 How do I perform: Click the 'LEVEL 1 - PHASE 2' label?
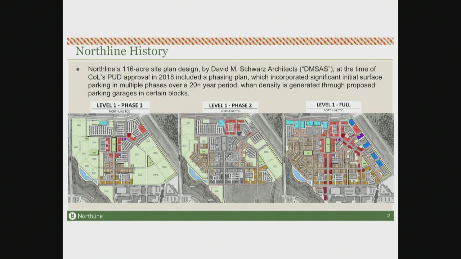[230, 105]
